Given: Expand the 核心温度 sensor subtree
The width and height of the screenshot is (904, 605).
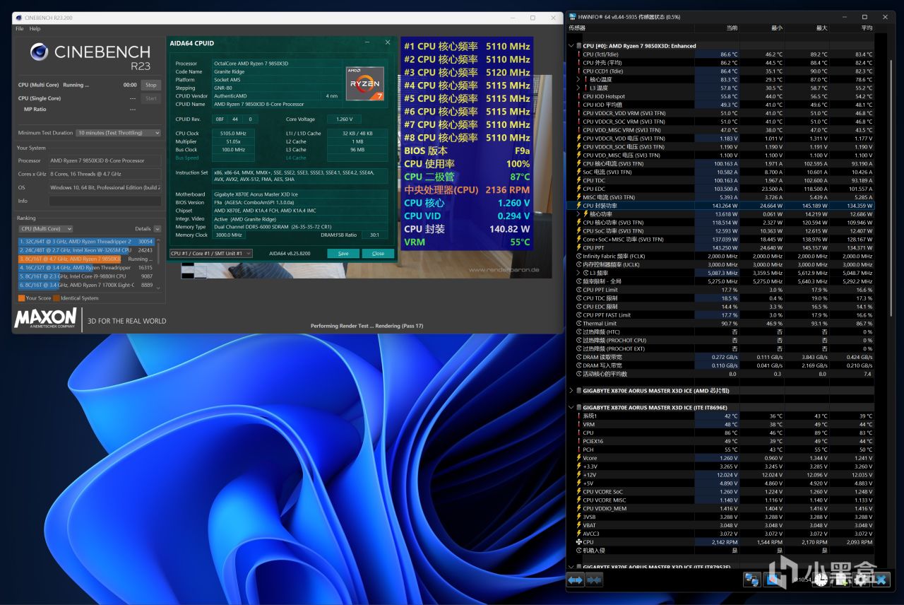Looking at the screenshot, I should pos(579,80).
